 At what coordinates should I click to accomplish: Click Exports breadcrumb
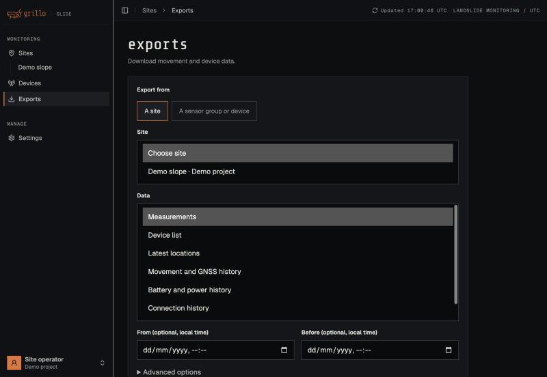(183, 10)
